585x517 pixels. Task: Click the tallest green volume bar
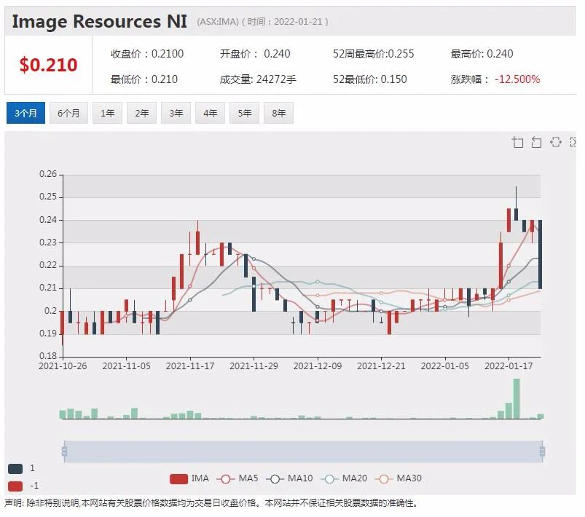517,399
